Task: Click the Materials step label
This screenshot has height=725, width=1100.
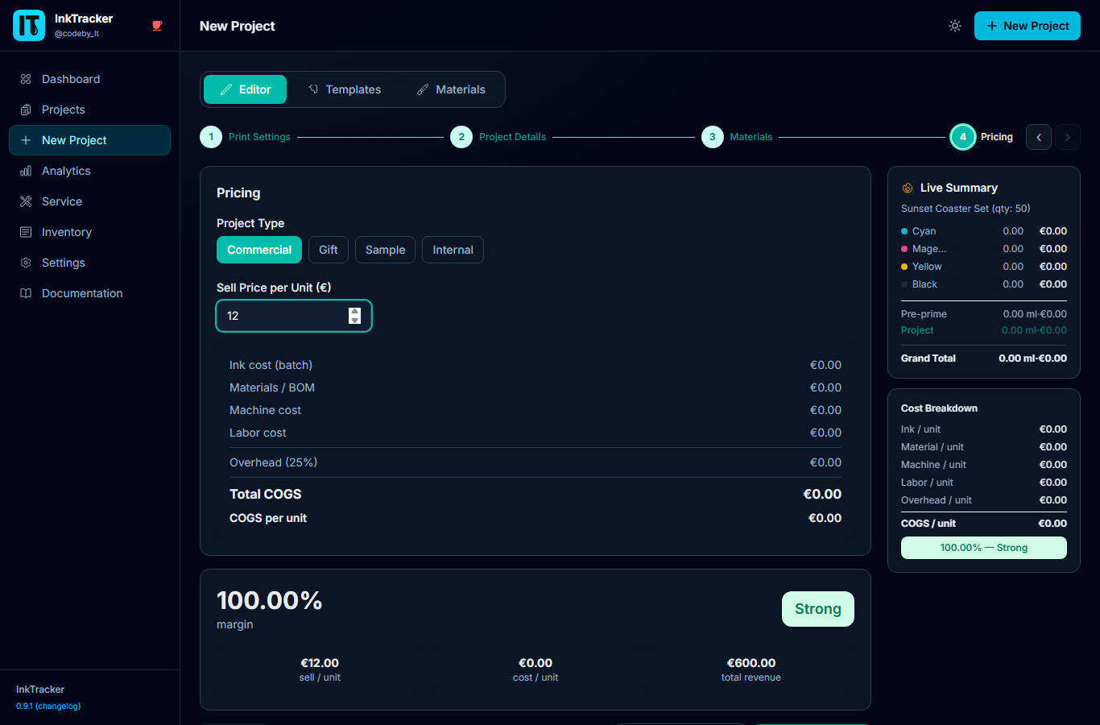Action: pyautogui.click(x=751, y=137)
